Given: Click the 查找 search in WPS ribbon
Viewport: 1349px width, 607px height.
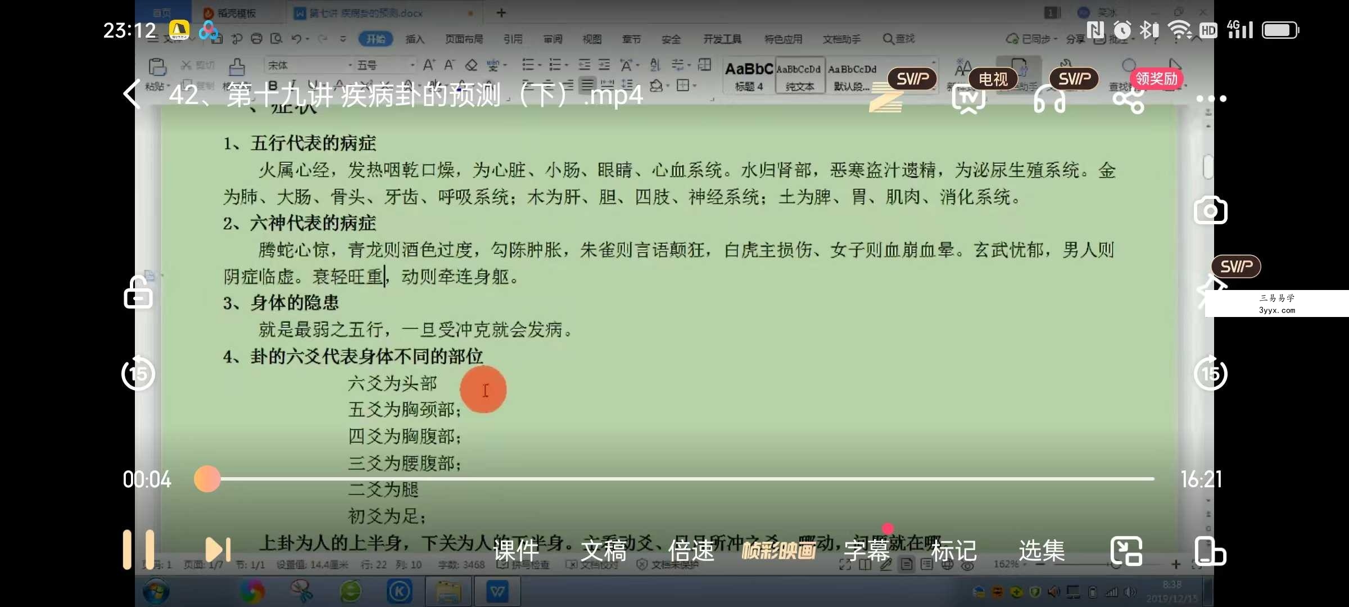Looking at the screenshot, I should [899, 39].
